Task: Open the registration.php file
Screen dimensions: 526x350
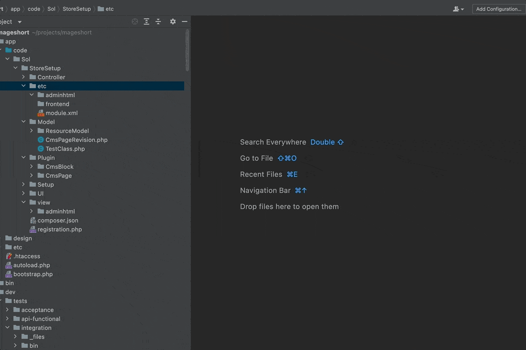Action: (60, 229)
